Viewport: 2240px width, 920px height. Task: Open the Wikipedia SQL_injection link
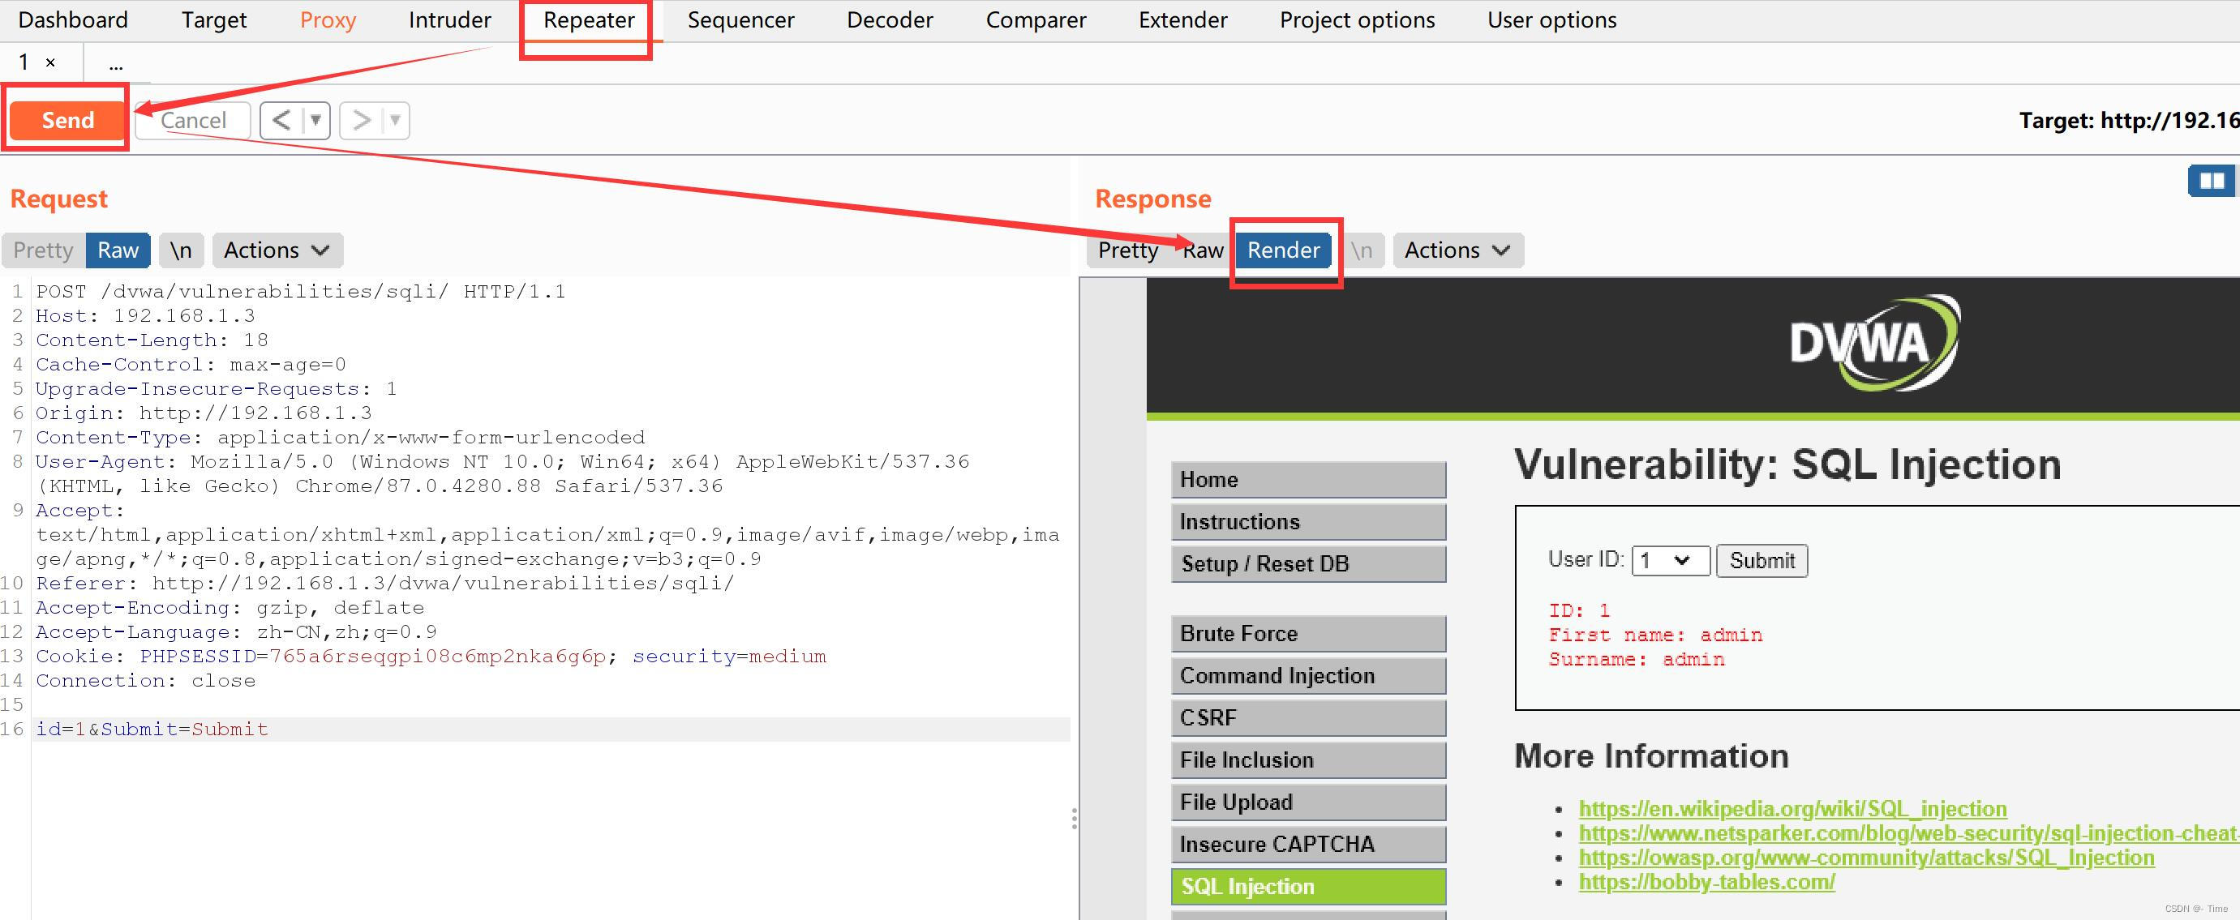coord(1792,809)
